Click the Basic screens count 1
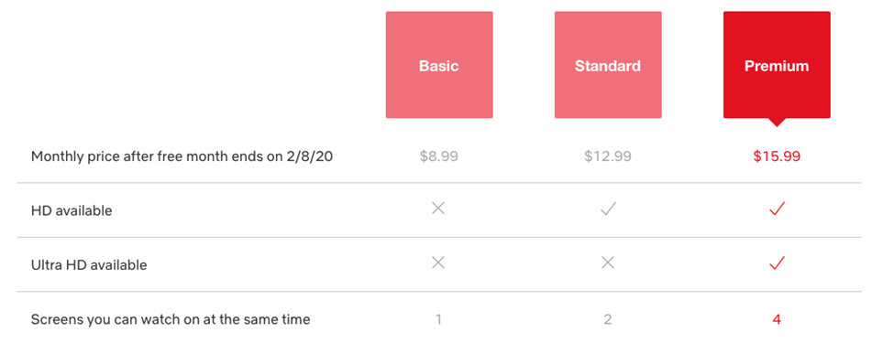Viewport: 894px width, 343px height. pos(438,320)
